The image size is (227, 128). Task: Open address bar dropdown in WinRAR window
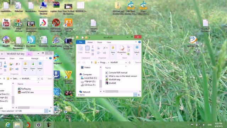[126, 63]
